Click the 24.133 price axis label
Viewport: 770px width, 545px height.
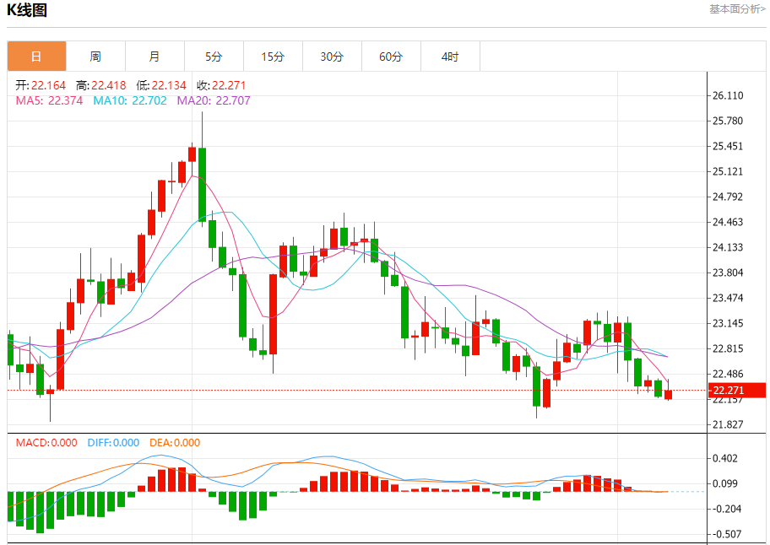pos(728,247)
